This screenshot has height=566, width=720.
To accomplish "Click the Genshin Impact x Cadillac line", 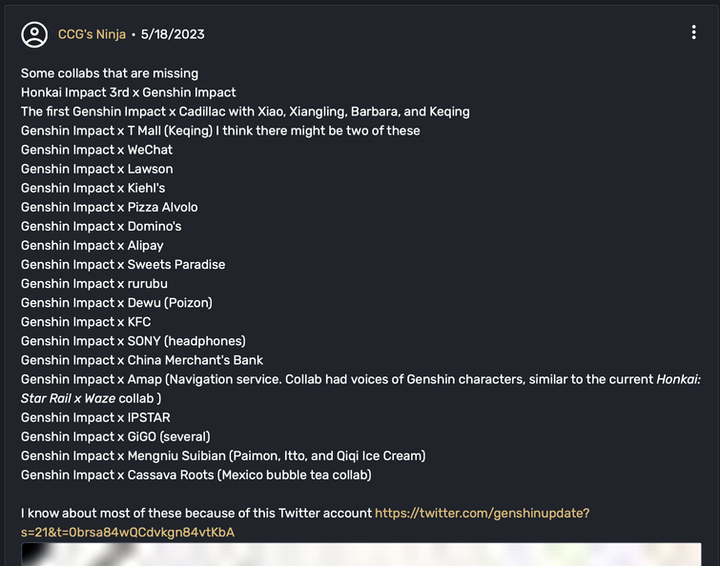I will point(245,111).
